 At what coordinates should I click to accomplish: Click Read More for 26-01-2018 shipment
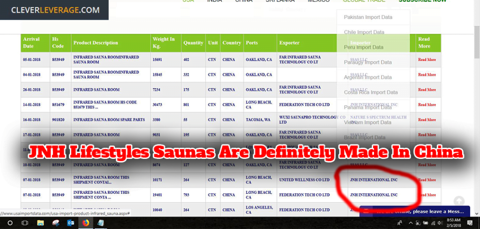tap(427, 90)
